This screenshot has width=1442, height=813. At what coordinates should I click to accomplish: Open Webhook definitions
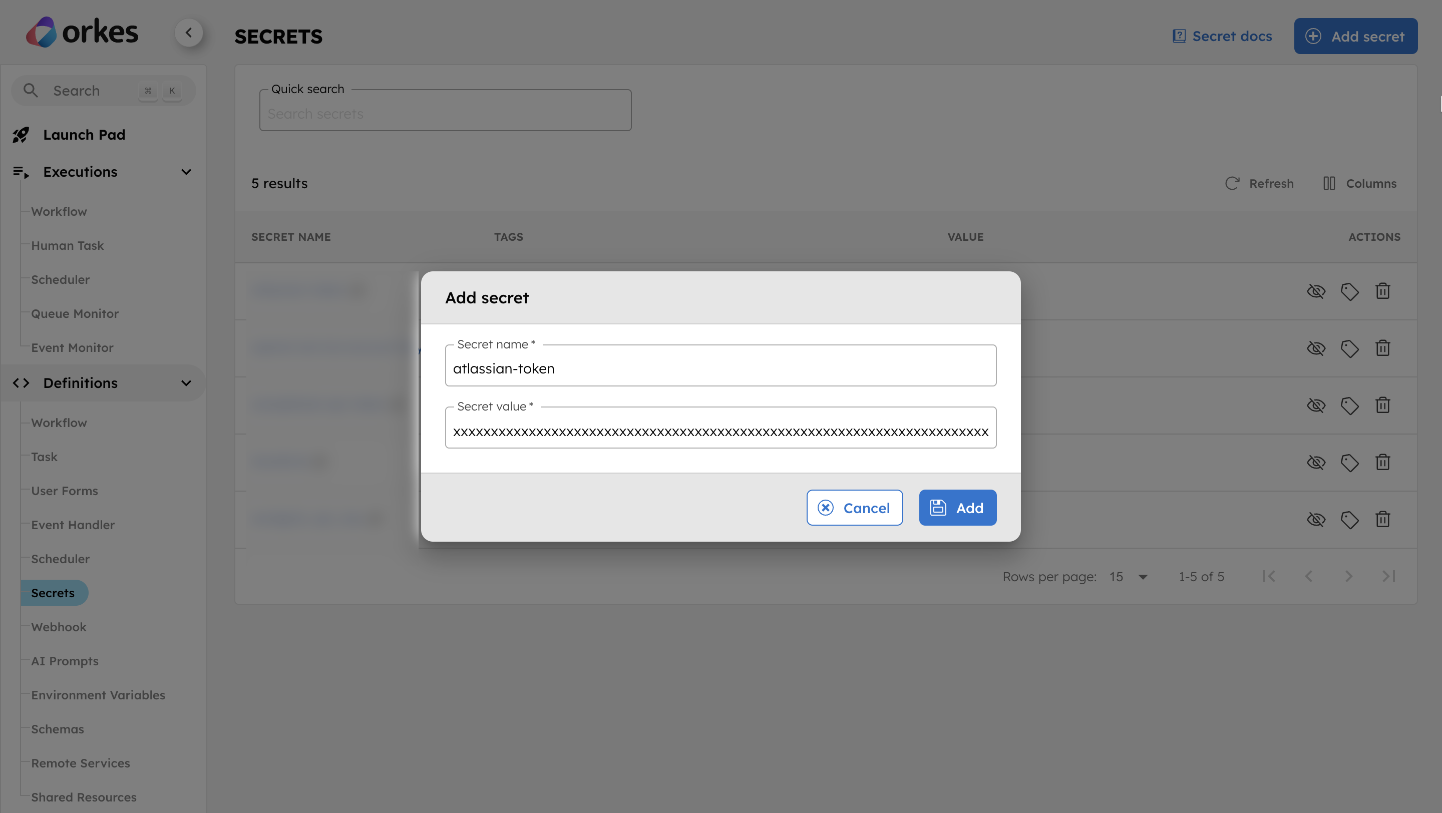[59, 627]
